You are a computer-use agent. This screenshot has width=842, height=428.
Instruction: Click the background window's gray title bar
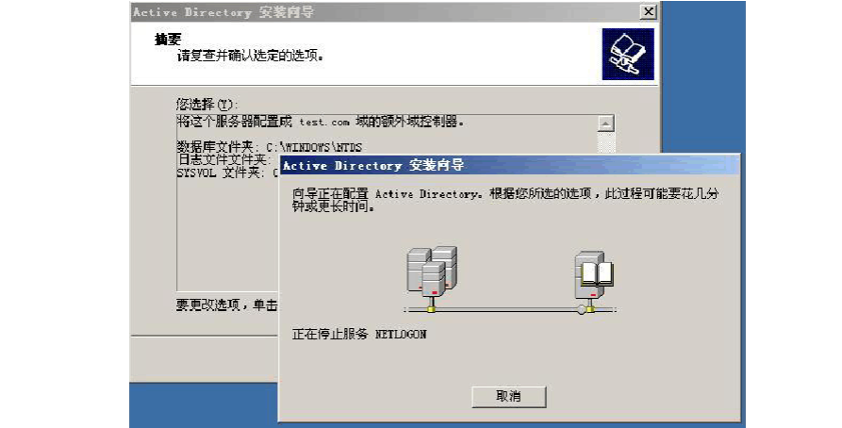pos(386,12)
